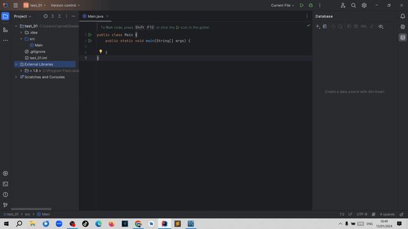Show hidden system tray icons
408x229 pixels.
click(340, 223)
